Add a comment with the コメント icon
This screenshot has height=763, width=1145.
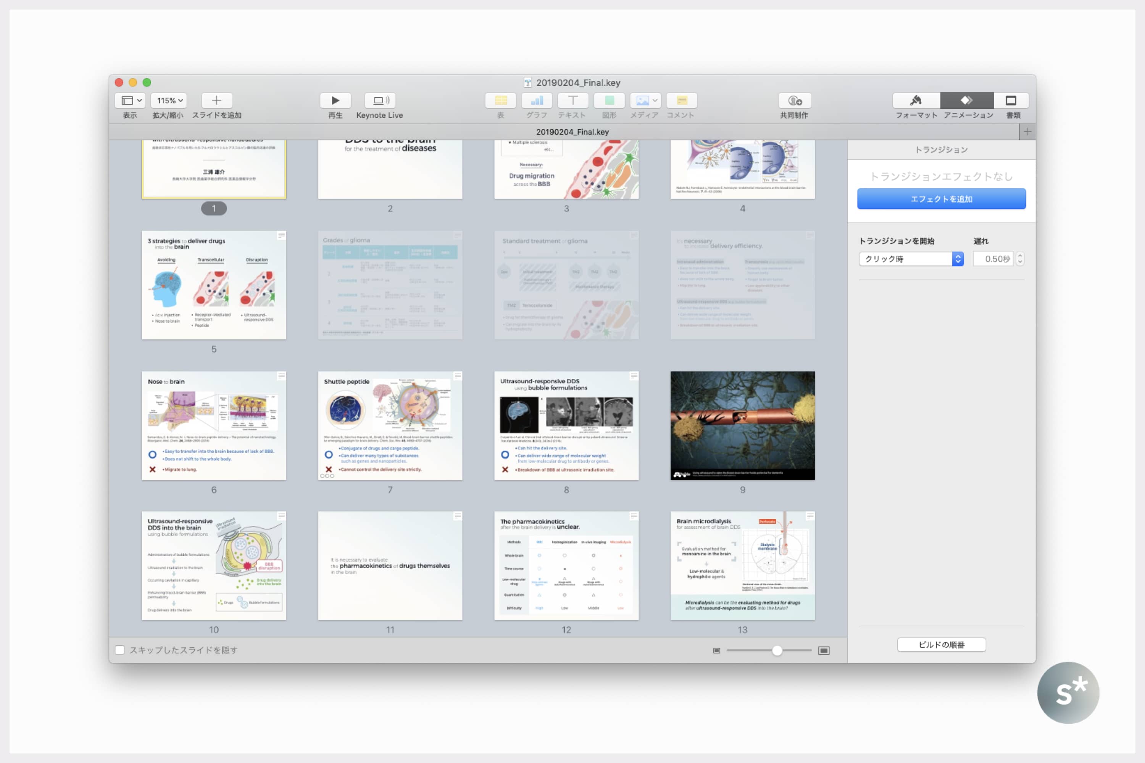pyautogui.click(x=682, y=101)
